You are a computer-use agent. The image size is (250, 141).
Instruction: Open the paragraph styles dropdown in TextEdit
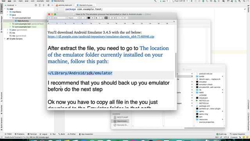(50, 18)
